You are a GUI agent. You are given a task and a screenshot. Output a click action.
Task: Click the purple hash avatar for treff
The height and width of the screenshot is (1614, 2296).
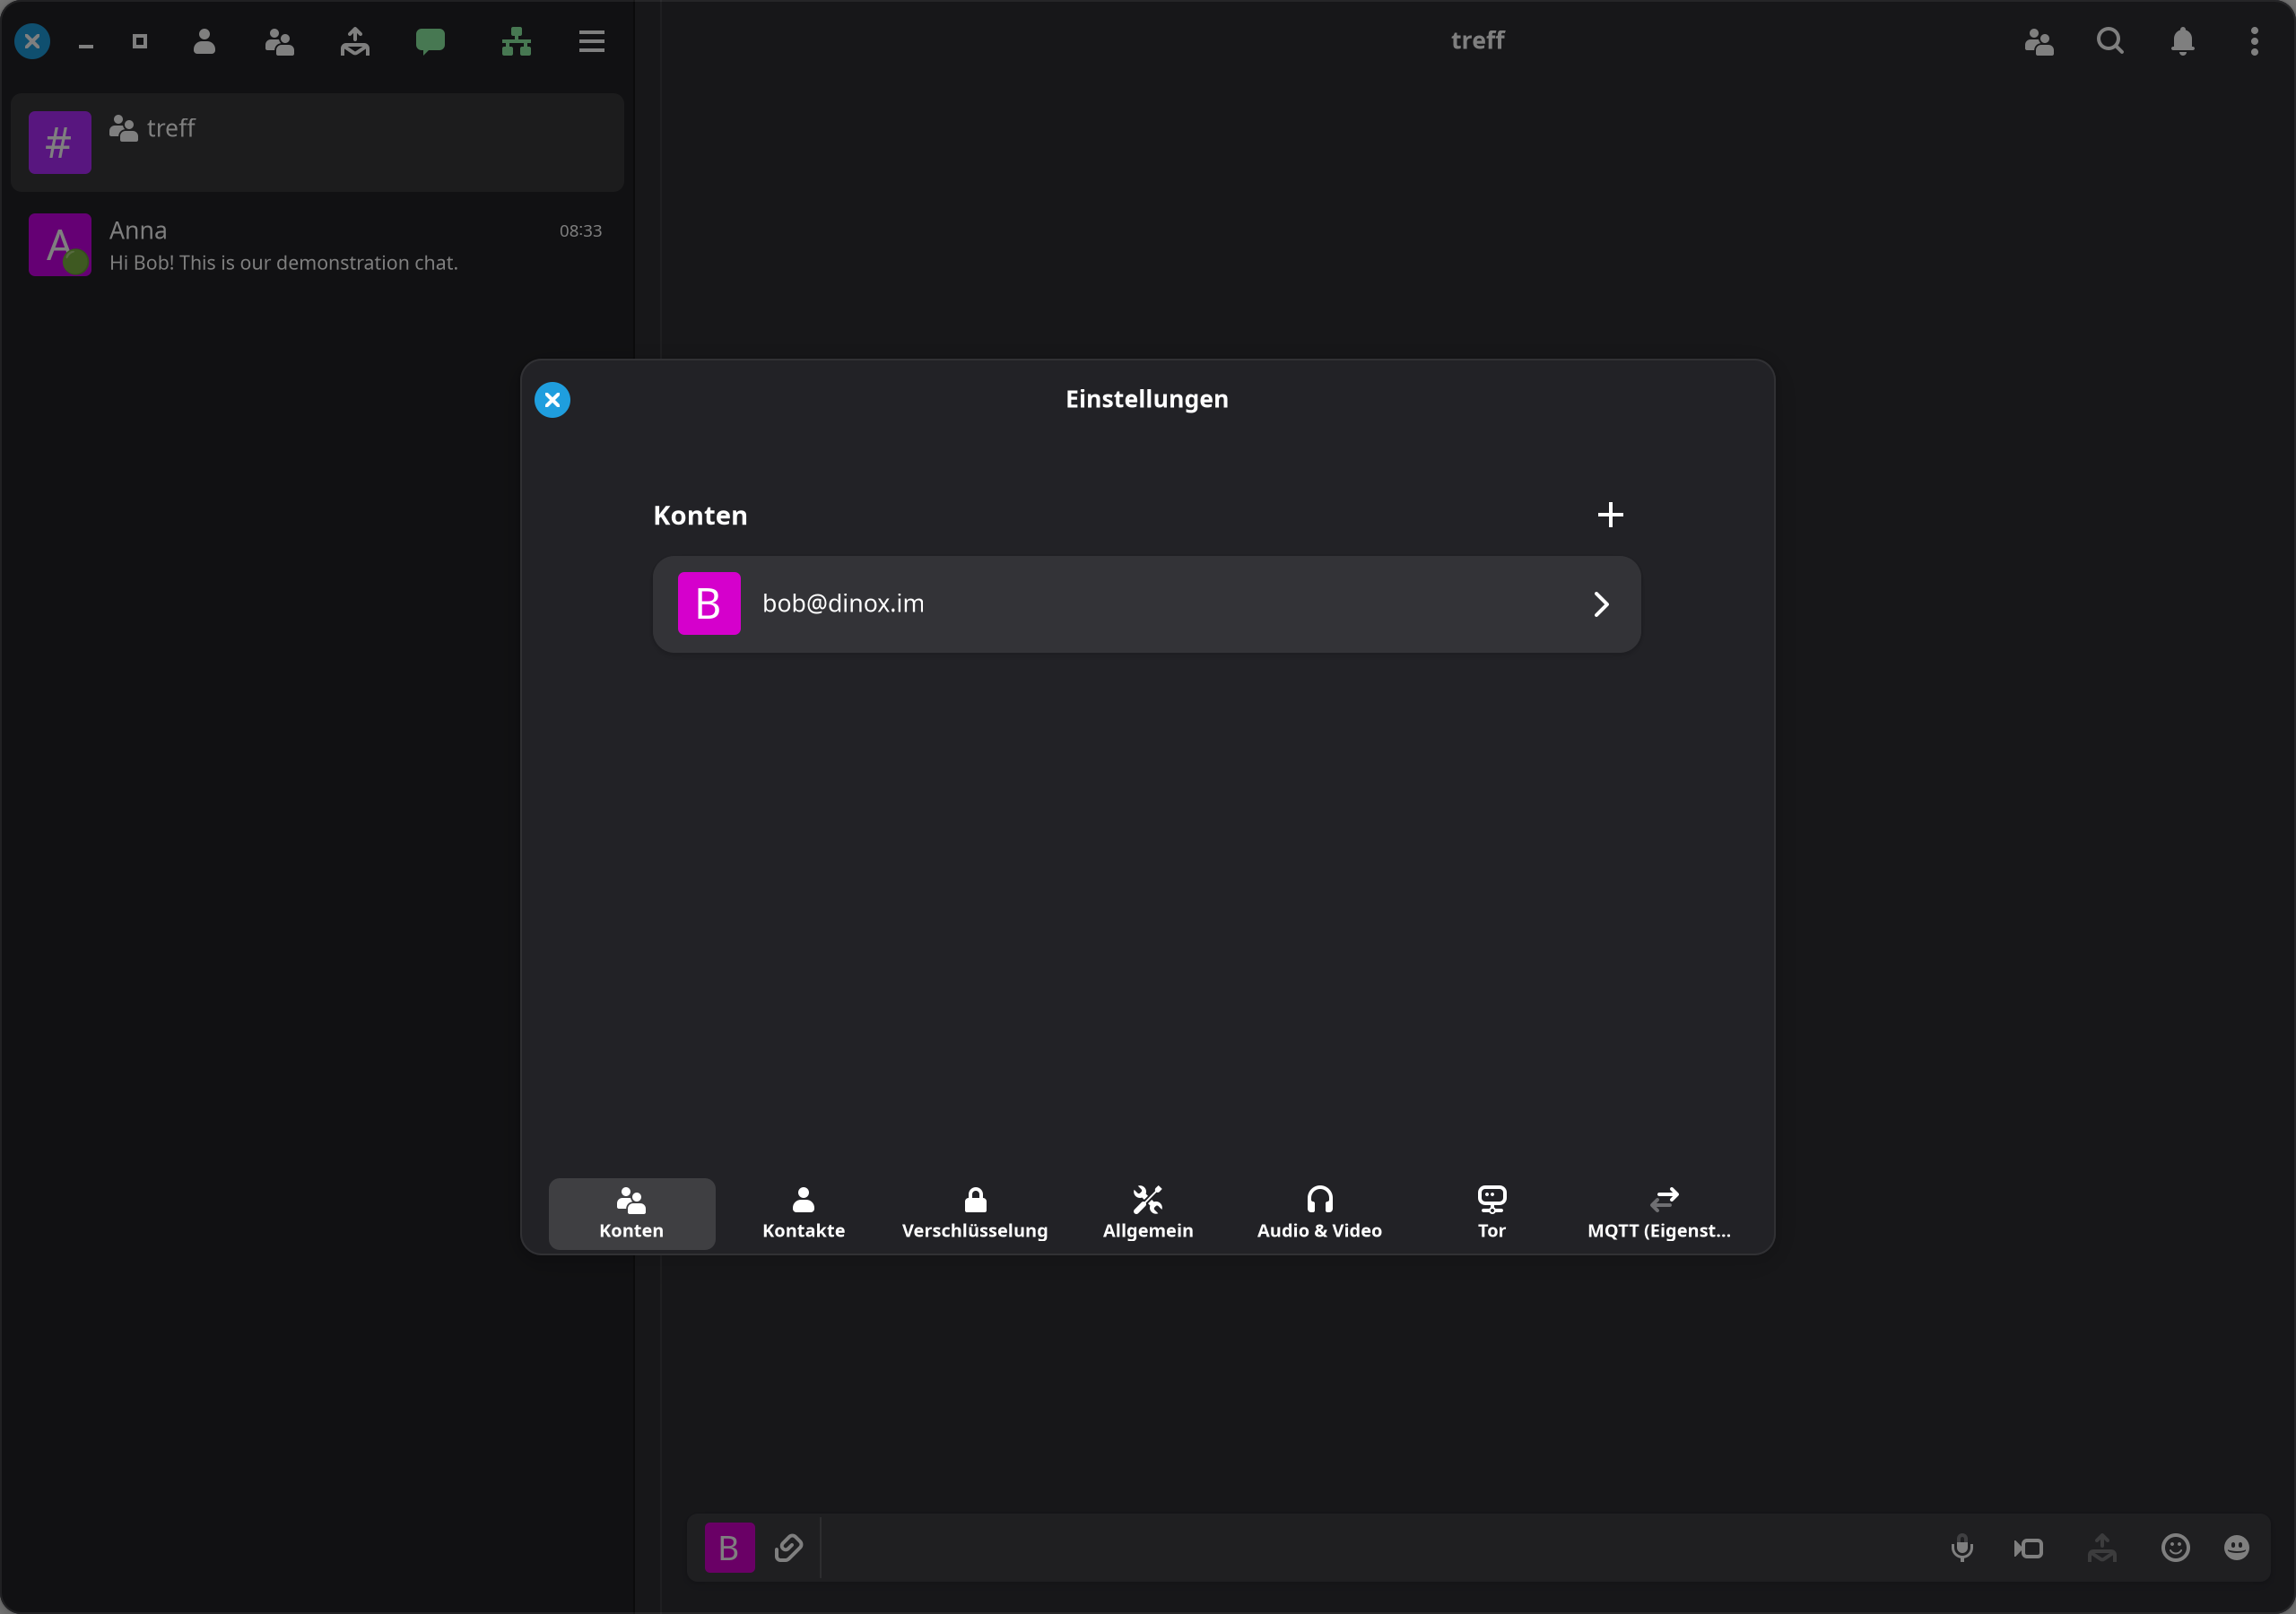pyautogui.click(x=60, y=143)
